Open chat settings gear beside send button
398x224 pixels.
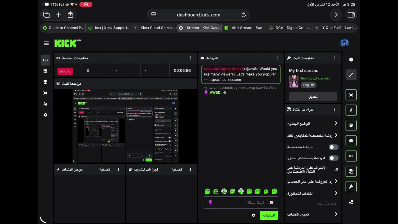point(253,215)
